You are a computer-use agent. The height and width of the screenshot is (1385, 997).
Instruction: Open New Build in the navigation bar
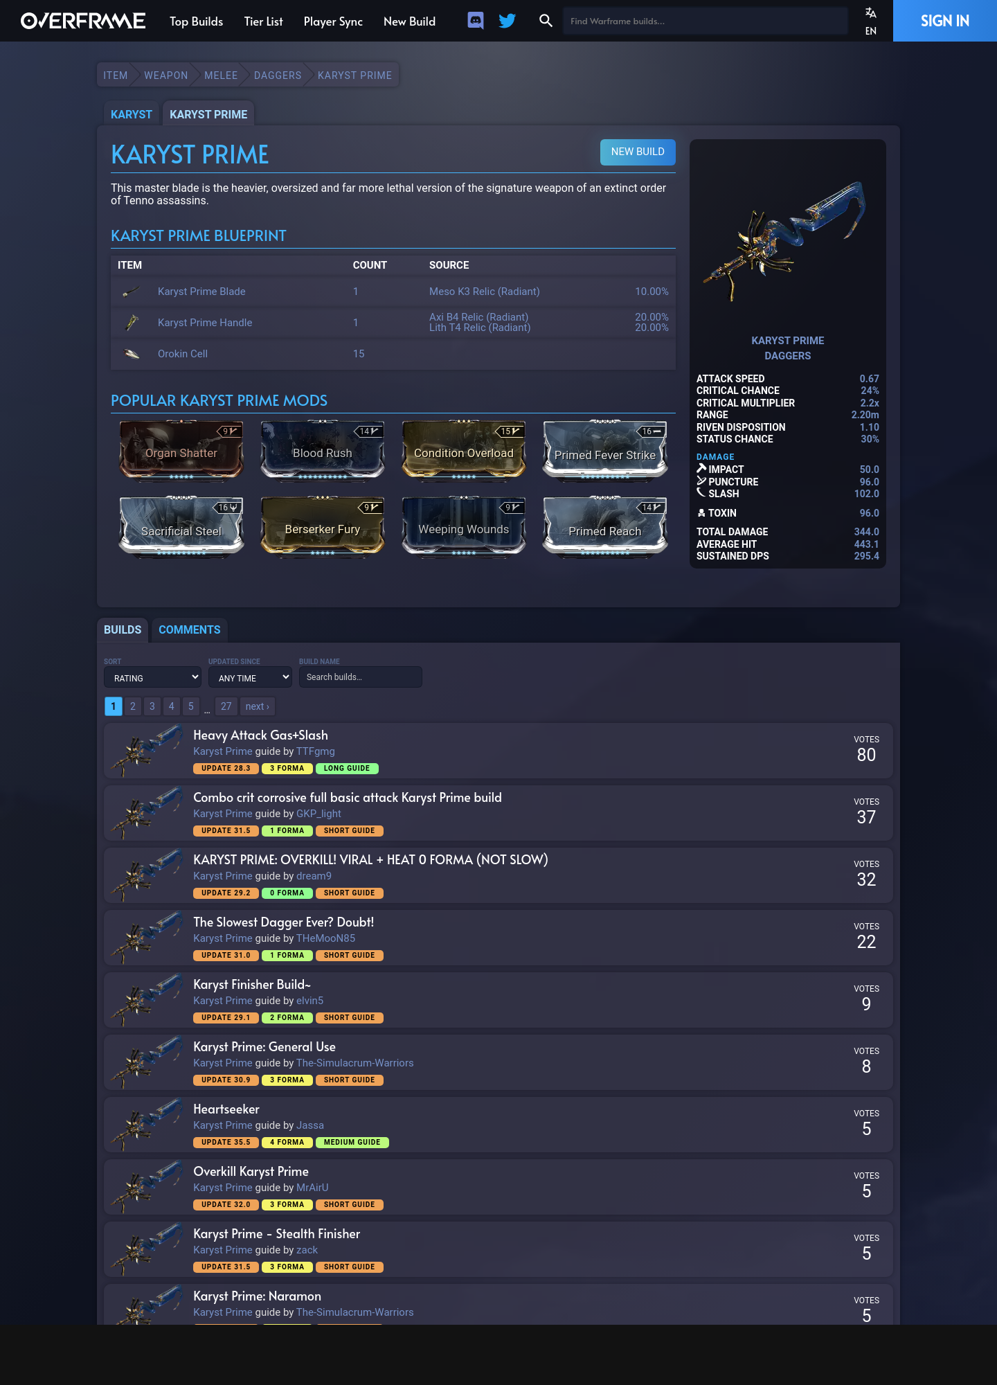pos(410,21)
